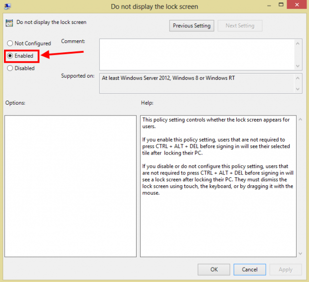Maximize the policy window

pos(281,4)
